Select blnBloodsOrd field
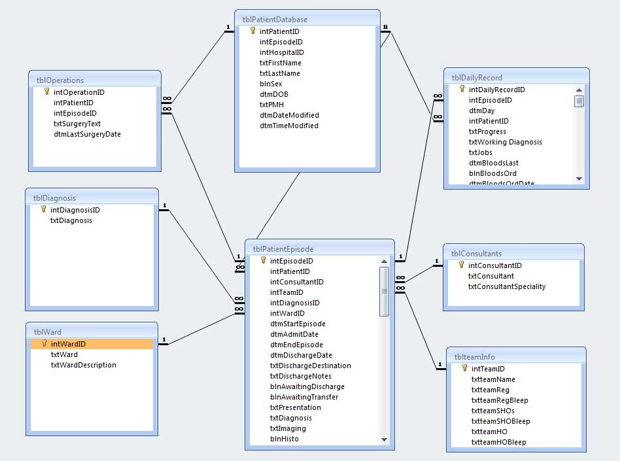Image resolution: width=620 pixels, height=461 pixels. (492, 173)
